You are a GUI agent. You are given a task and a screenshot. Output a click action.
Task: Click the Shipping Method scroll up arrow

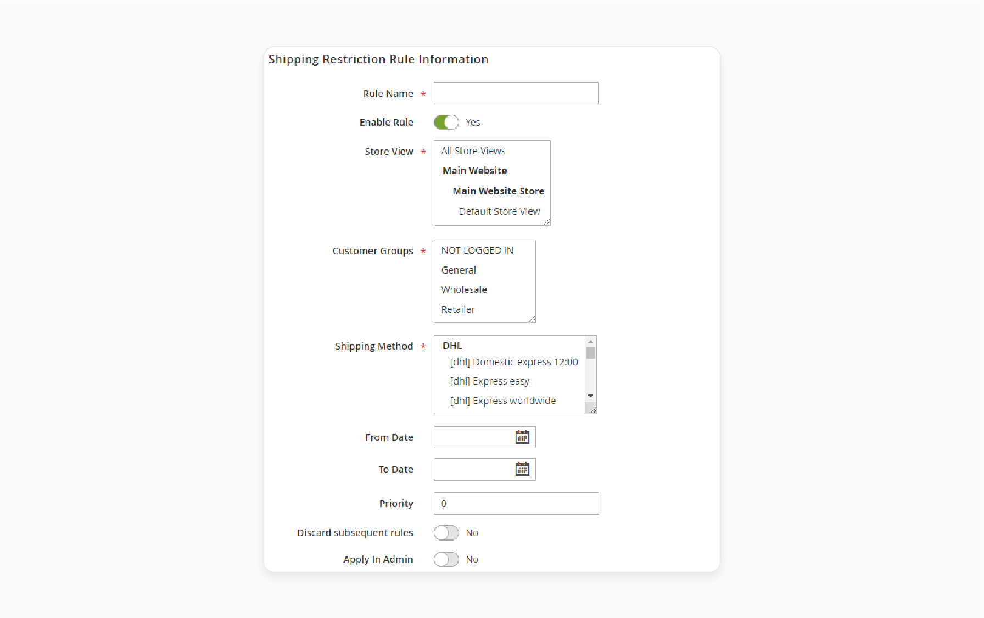pos(591,341)
